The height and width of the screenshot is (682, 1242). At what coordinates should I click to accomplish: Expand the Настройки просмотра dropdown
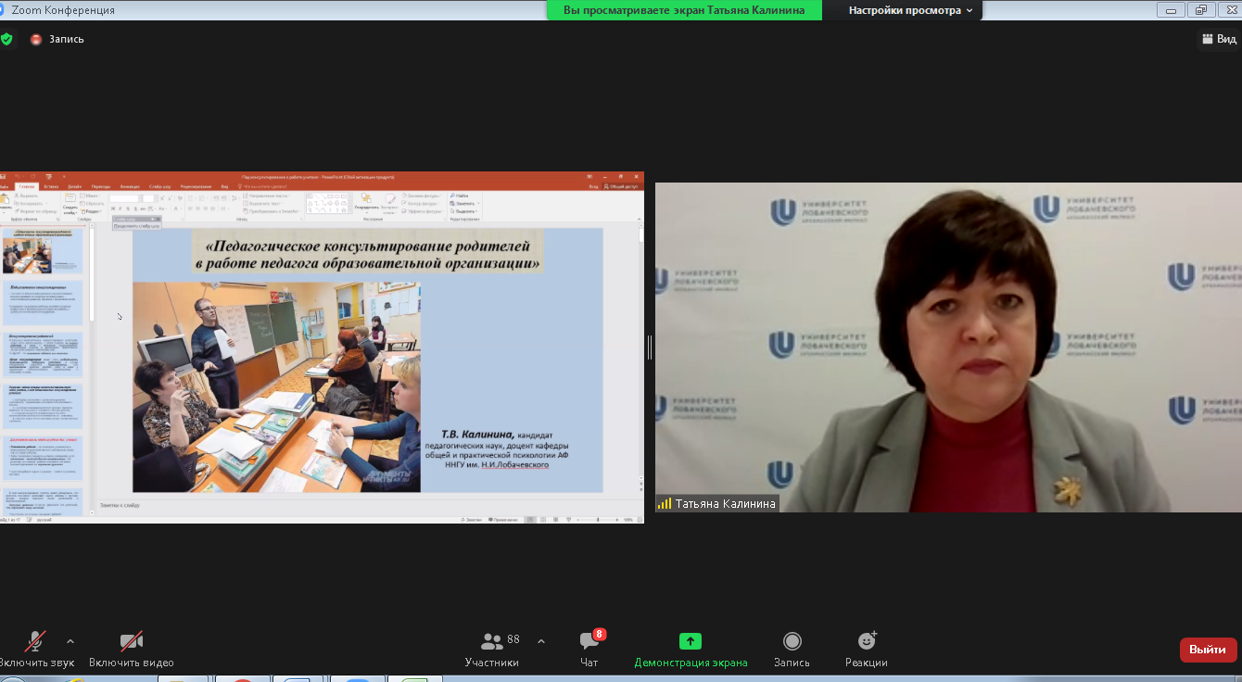(x=910, y=10)
